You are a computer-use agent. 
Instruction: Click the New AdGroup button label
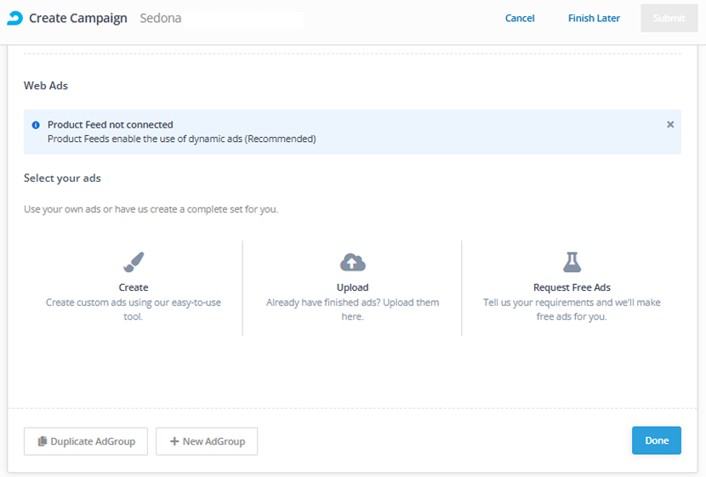(x=214, y=441)
